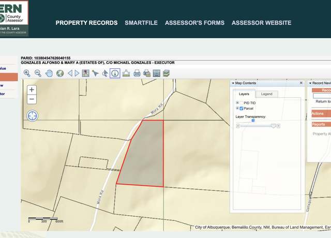Click the Layer Transparency label

250,116
